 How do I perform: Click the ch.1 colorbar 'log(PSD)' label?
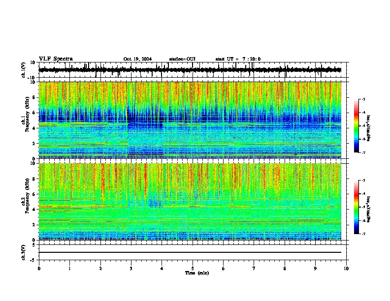pyautogui.click(x=369, y=128)
